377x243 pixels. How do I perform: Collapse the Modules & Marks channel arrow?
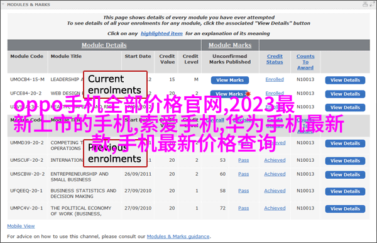pyautogui.click(x=3, y=4)
